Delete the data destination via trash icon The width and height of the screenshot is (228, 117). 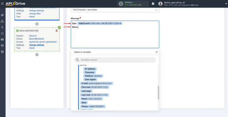click(x=57, y=31)
